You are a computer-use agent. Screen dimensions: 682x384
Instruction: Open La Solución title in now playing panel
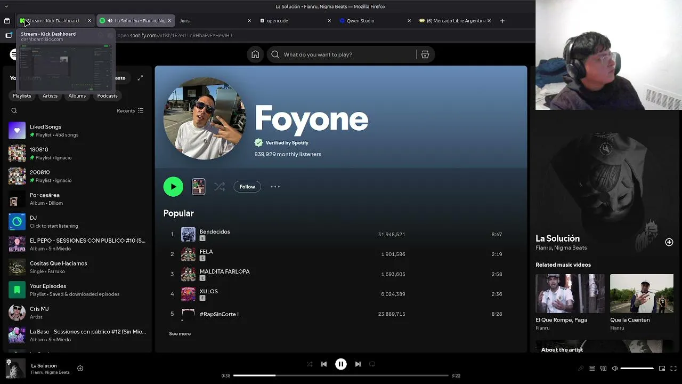point(557,238)
